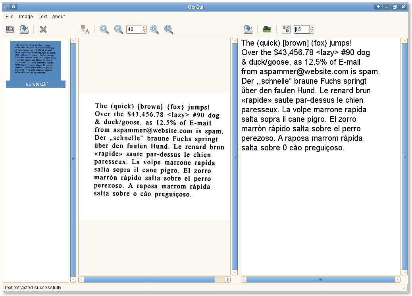Zoom in with the plus magnifier
Image resolution: width=412 pixels, height=296 pixels.
click(x=104, y=29)
